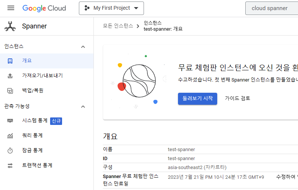Screen dimensions: 298x190
Task: Click the 가져오기/내보내기 upload icon
Action: pyautogui.click(x=10, y=76)
